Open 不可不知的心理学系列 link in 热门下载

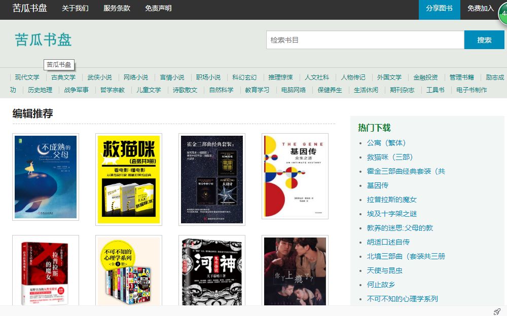(x=403, y=299)
